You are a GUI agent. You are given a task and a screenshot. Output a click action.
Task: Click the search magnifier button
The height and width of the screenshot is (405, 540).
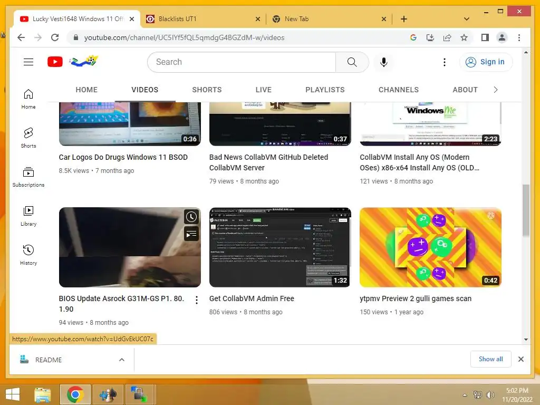pyautogui.click(x=352, y=62)
